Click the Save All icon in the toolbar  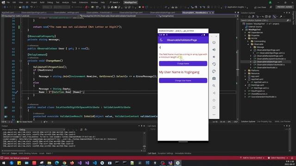(x=27, y=7)
